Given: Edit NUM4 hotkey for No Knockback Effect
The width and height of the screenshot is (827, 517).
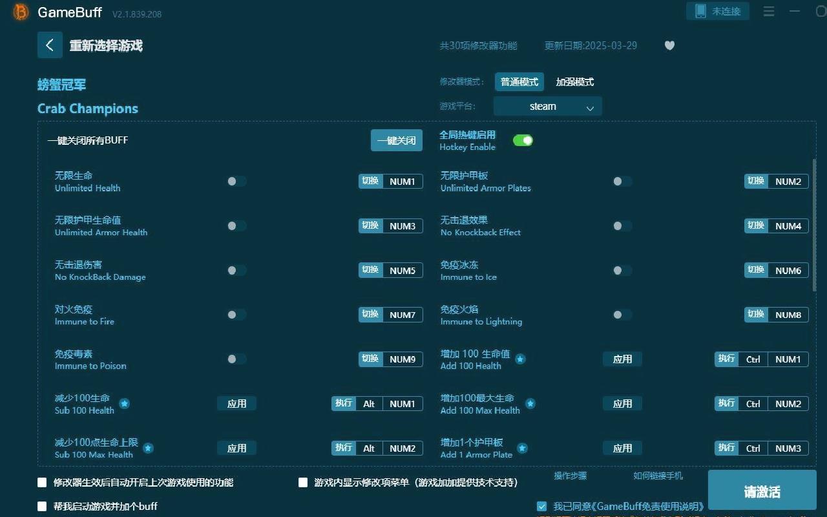Looking at the screenshot, I should point(788,226).
